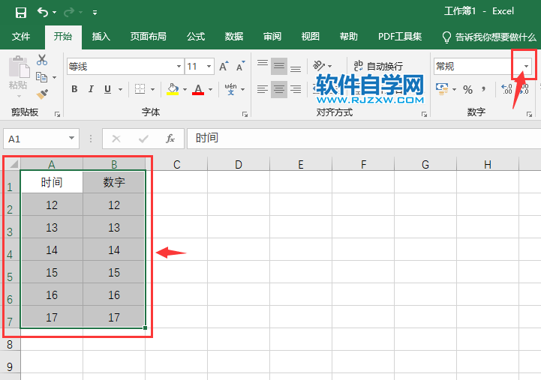541x380 pixels.
Task: Open the 剪贴板 dialog launcher
Action: pyautogui.click(x=57, y=114)
